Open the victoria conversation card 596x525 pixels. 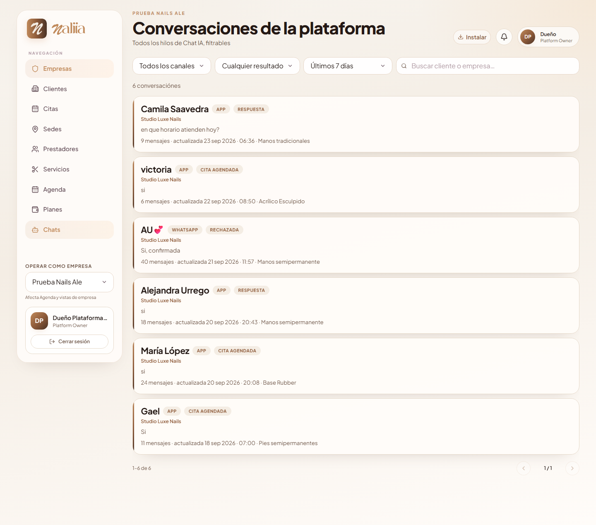(x=356, y=185)
